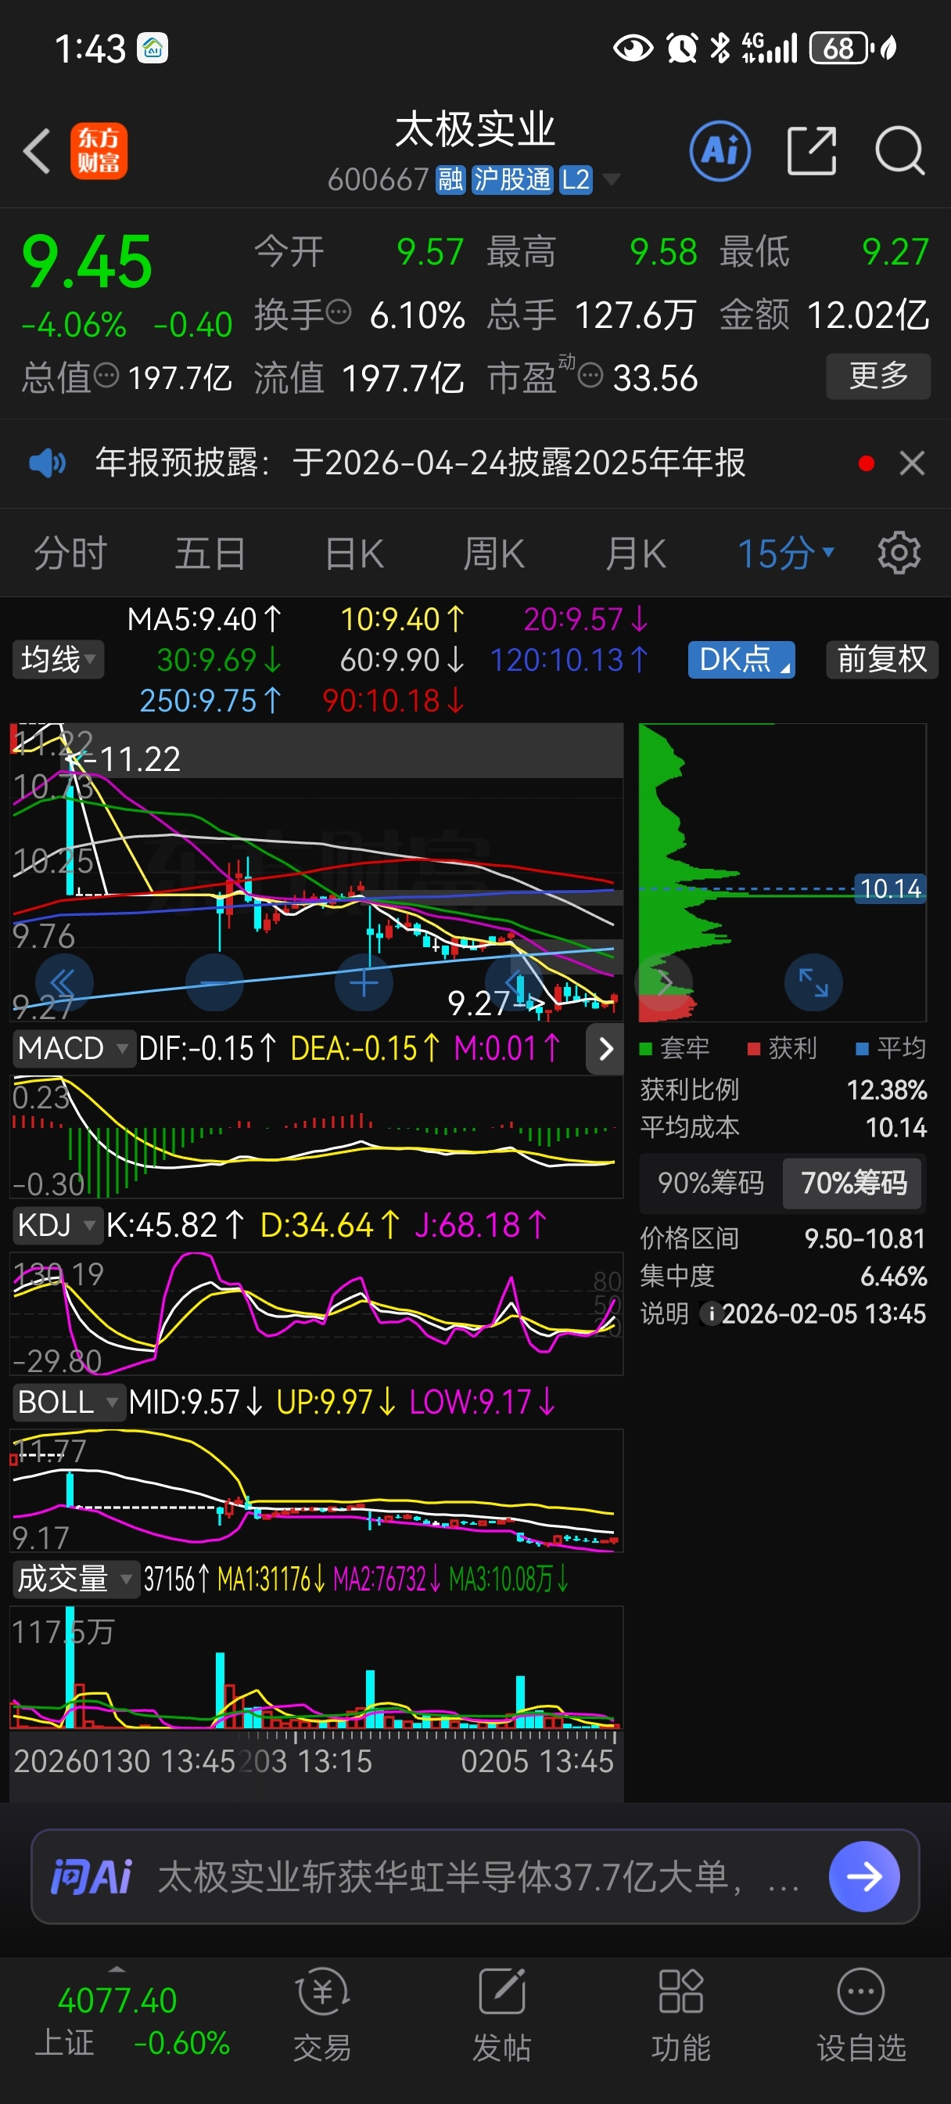Screen dimensions: 951x2104
Task: Open the KDJ indicator dropdown
Action: pos(57,1225)
